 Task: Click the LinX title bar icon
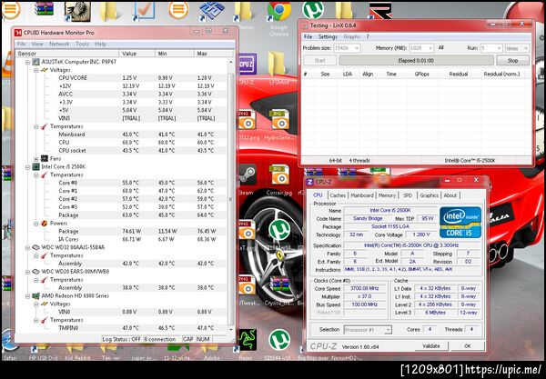tap(305, 25)
